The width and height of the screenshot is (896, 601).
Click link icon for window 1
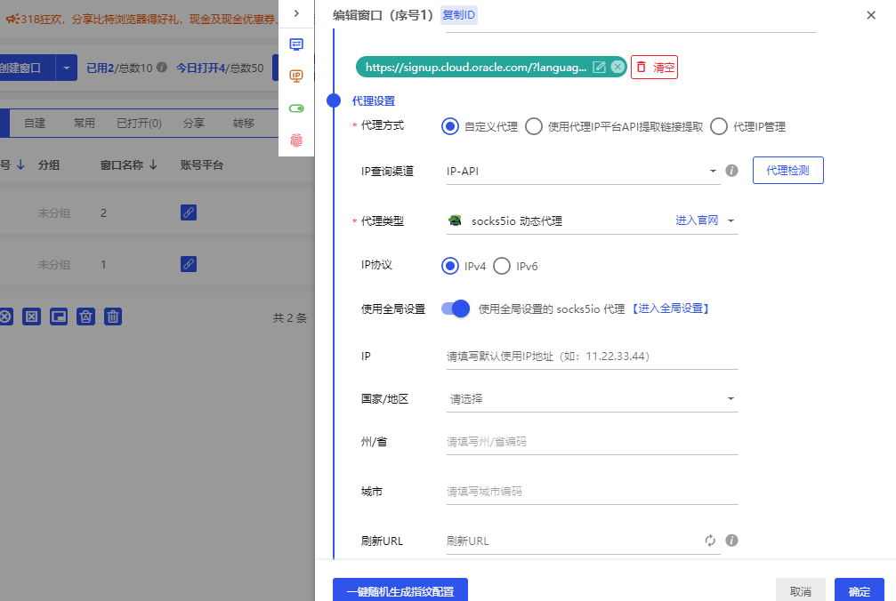pos(189,264)
